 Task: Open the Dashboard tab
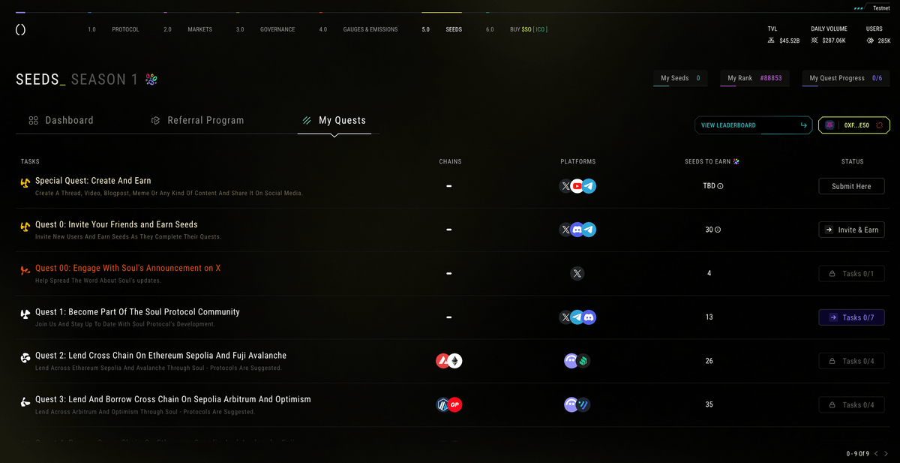tap(61, 120)
